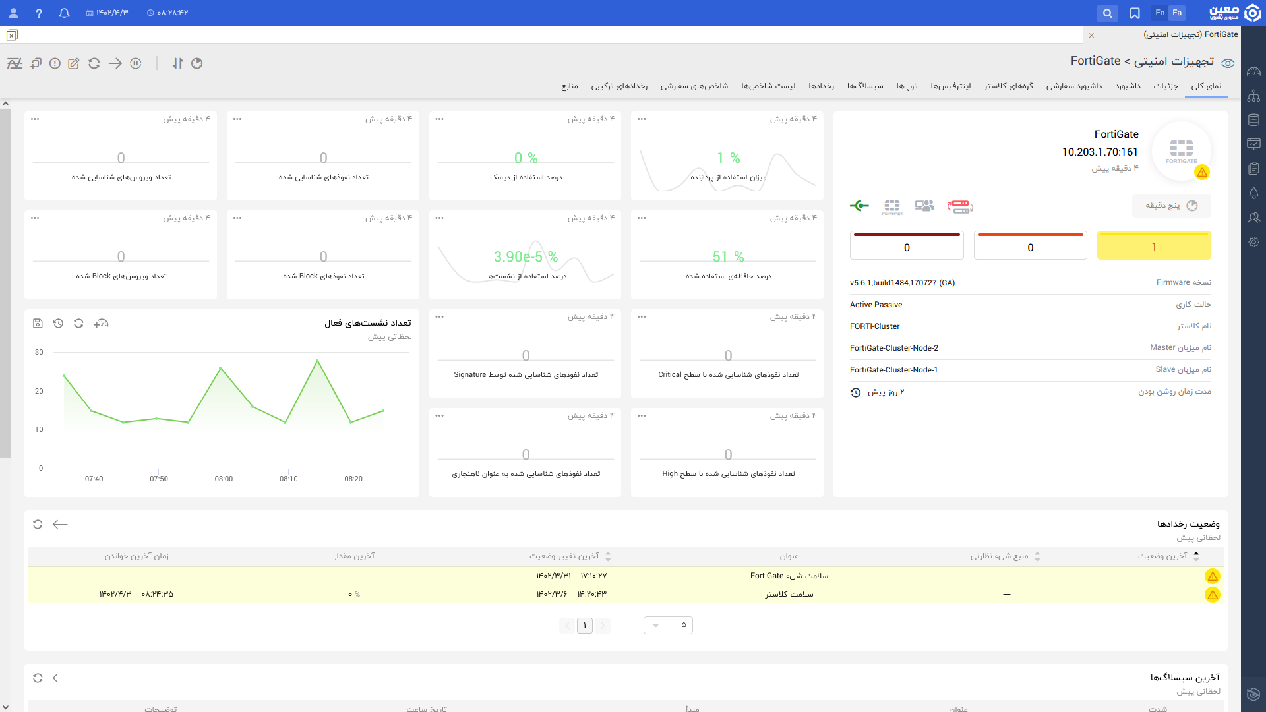Open options menu of تعداد ویروس‌های شناسایی شده card

point(35,119)
